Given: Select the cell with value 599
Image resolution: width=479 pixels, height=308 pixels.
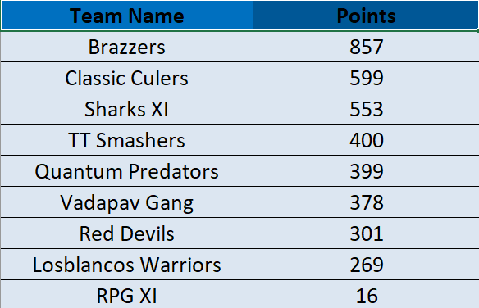Looking at the screenshot, I should pyautogui.click(x=366, y=78).
